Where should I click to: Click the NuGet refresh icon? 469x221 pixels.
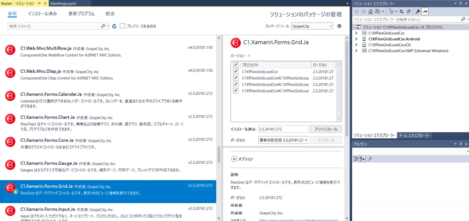coord(114,26)
